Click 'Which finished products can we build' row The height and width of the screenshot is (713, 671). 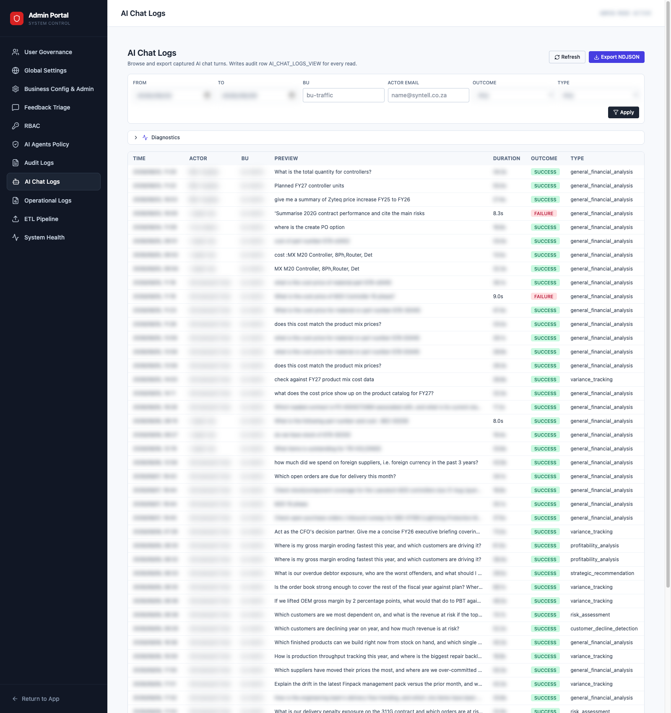(x=386, y=643)
